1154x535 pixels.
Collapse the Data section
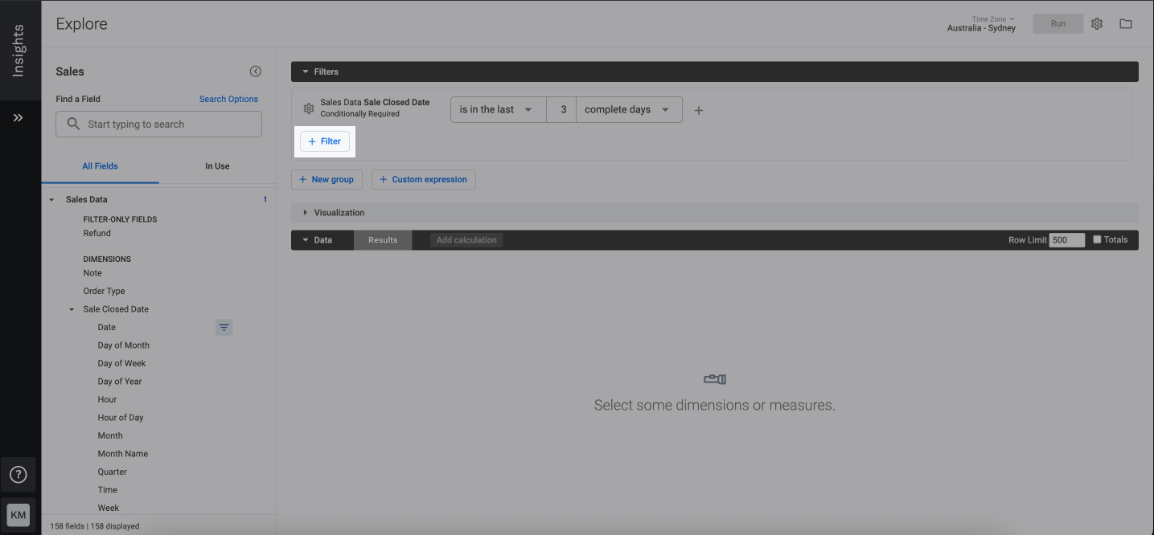pyautogui.click(x=306, y=240)
